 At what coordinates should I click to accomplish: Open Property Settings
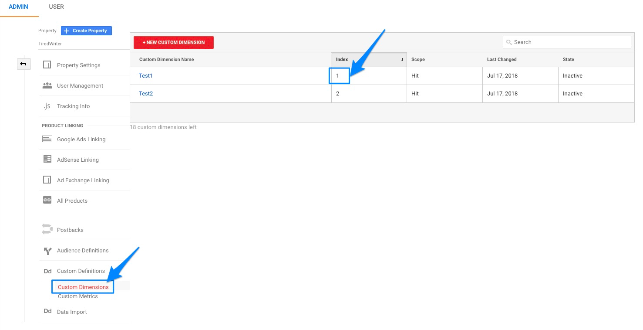click(78, 65)
